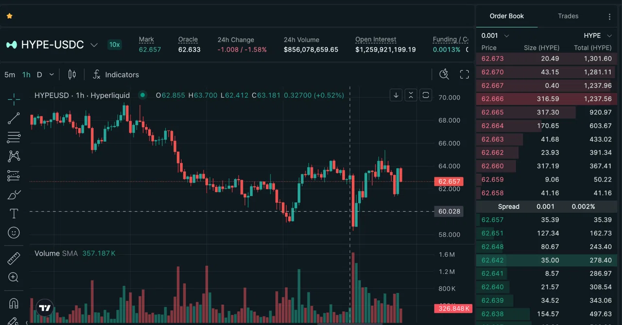Click the 326.848K volume axis label
The height and width of the screenshot is (325, 622).
click(x=453, y=309)
